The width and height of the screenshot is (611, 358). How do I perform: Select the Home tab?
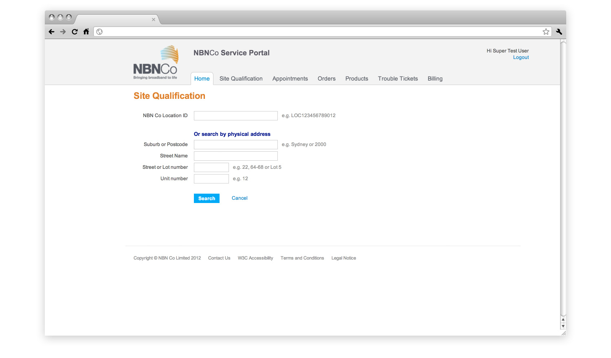pos(202,79)
